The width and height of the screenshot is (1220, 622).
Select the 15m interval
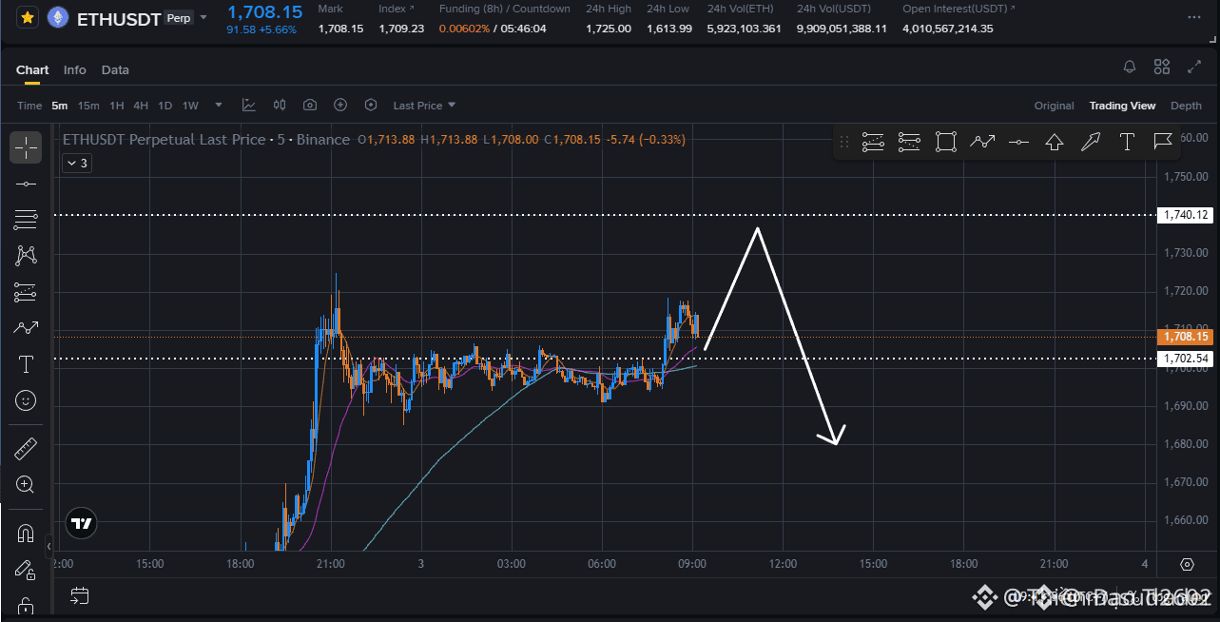coord(88,106)
